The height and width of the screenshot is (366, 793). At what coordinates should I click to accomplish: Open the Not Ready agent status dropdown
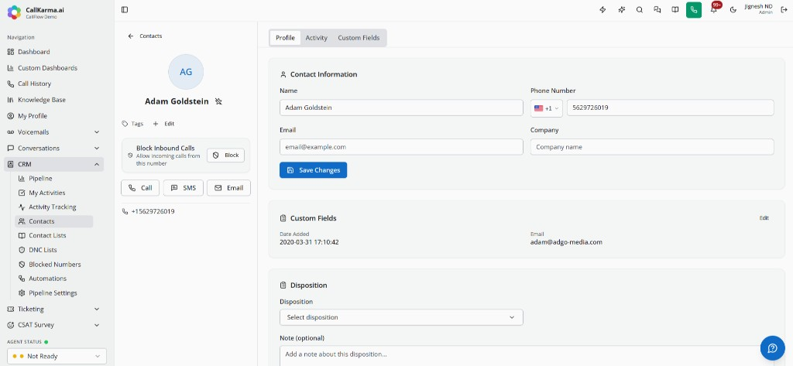(57, 356)
